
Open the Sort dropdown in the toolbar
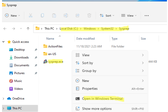(107, 15)
